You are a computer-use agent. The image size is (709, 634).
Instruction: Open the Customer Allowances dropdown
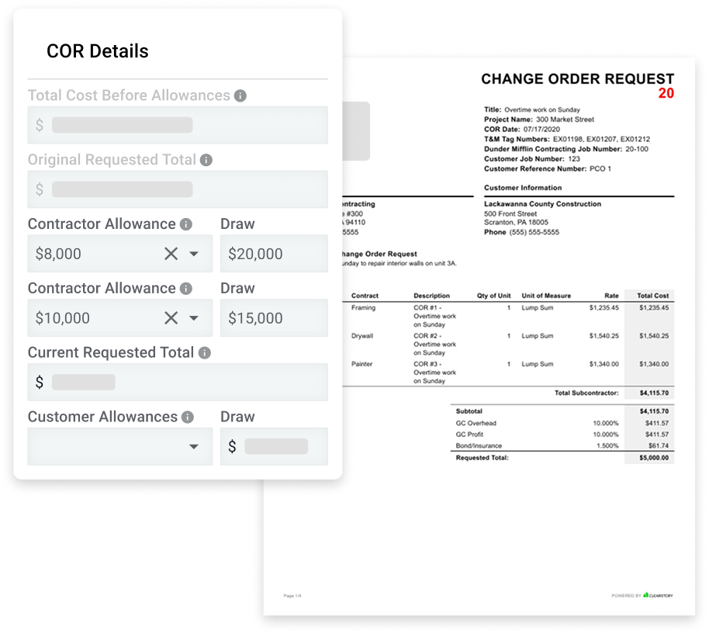pyautogui.click(x=194, y=447)
